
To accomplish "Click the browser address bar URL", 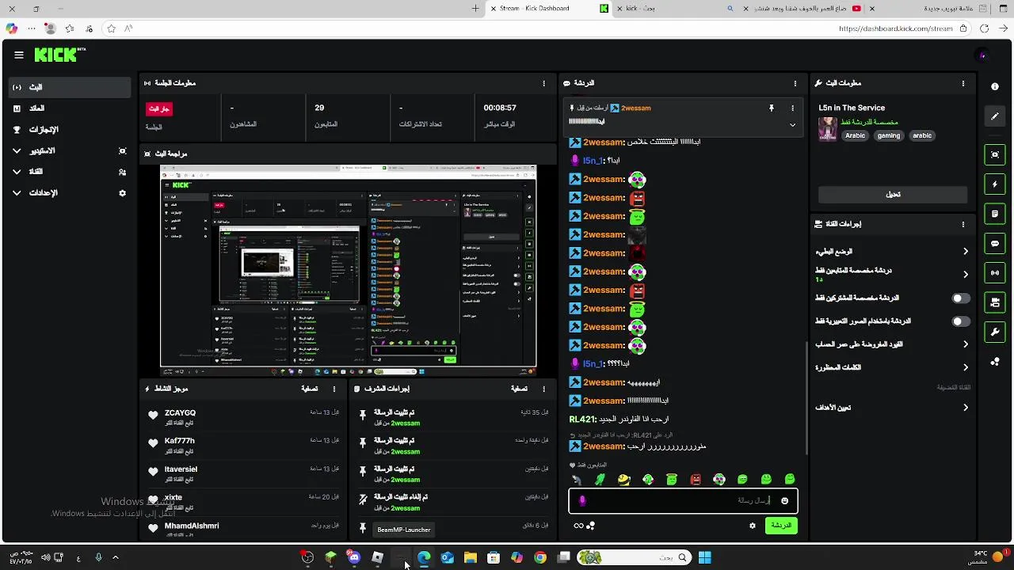I will click(x=895, y=28).
